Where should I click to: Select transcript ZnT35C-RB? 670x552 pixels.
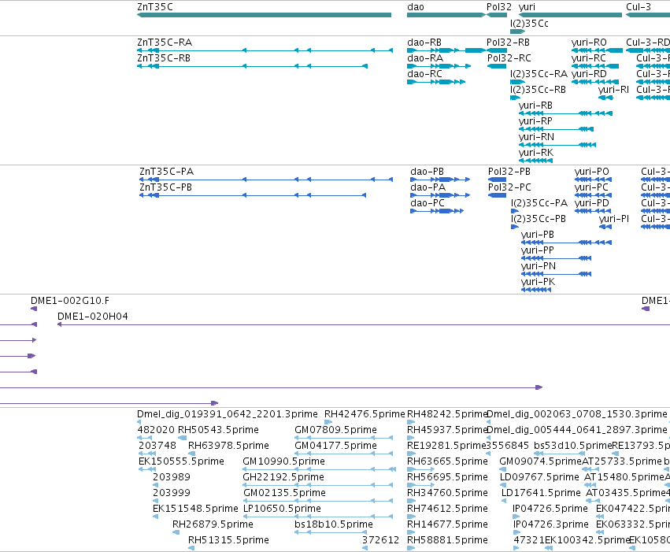click(x=252, y=66)
